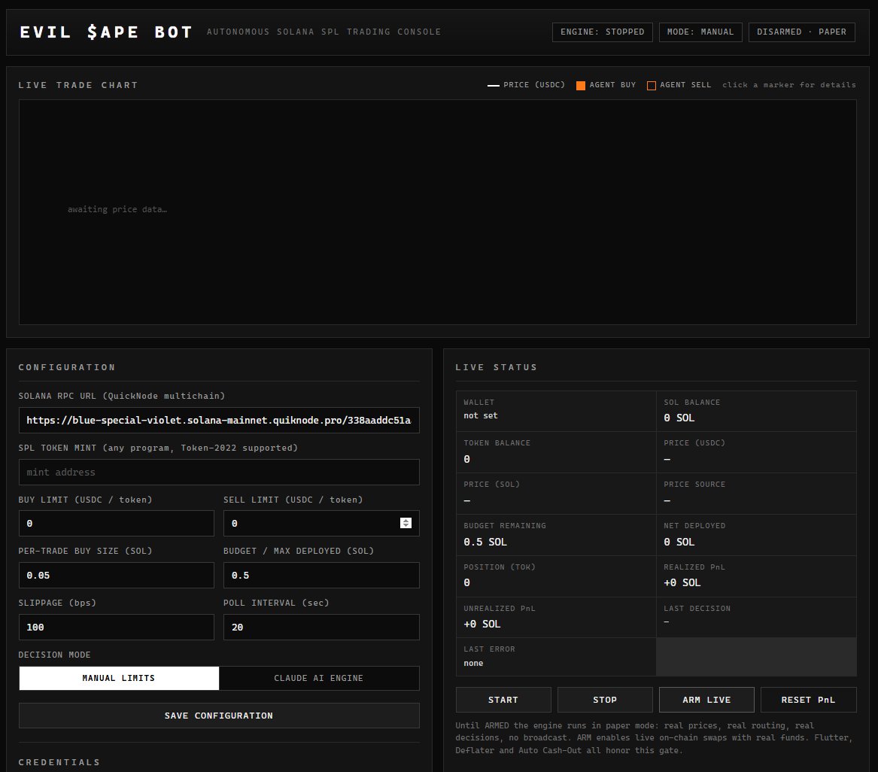Click the SOL BALANCE '0 SOL' value
Viewport: 878px width, 772px height.
679,418
